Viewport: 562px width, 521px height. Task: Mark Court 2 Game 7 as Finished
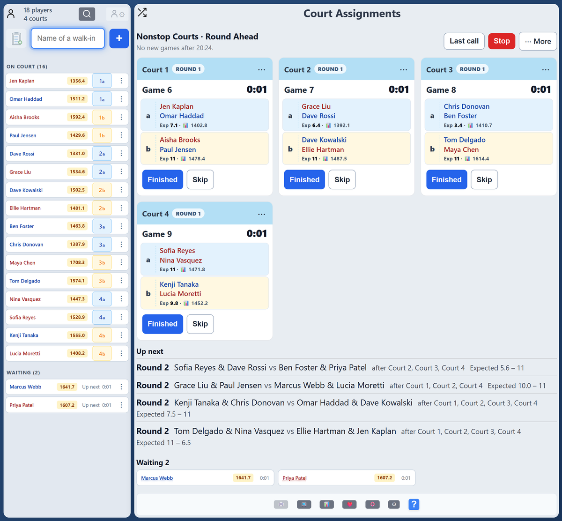pyautogui.click(x=304, y=179)
